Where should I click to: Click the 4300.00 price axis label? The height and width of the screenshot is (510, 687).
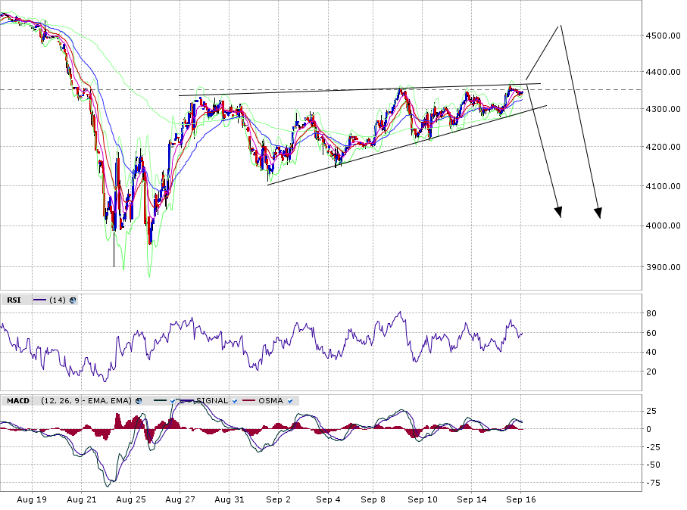(x=664, y=108)
